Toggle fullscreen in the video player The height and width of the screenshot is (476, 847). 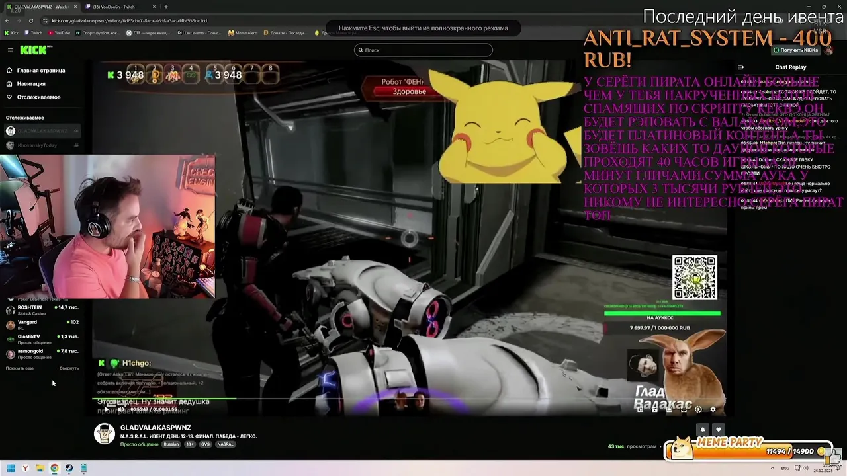684,409
